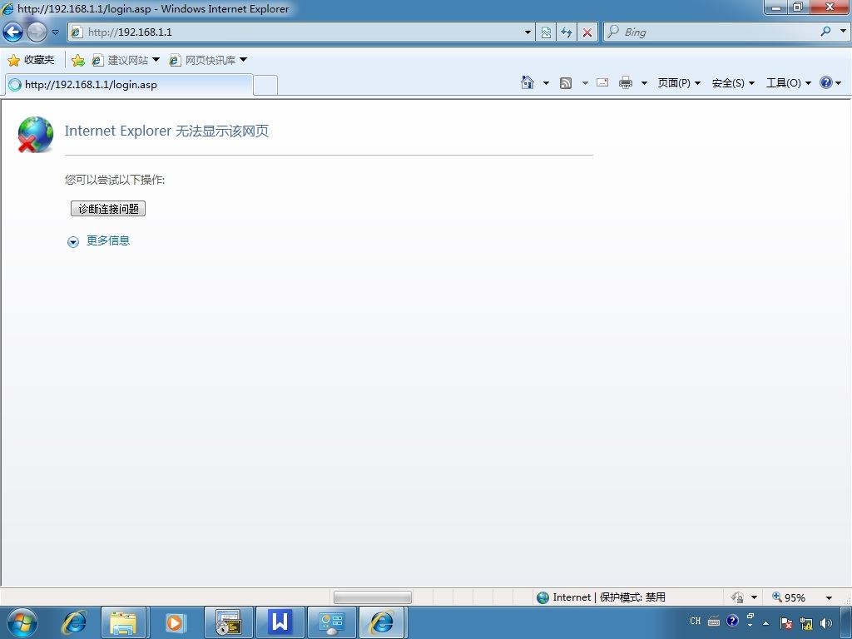Click the command prompt tool taskbar icon

[229, 622]
